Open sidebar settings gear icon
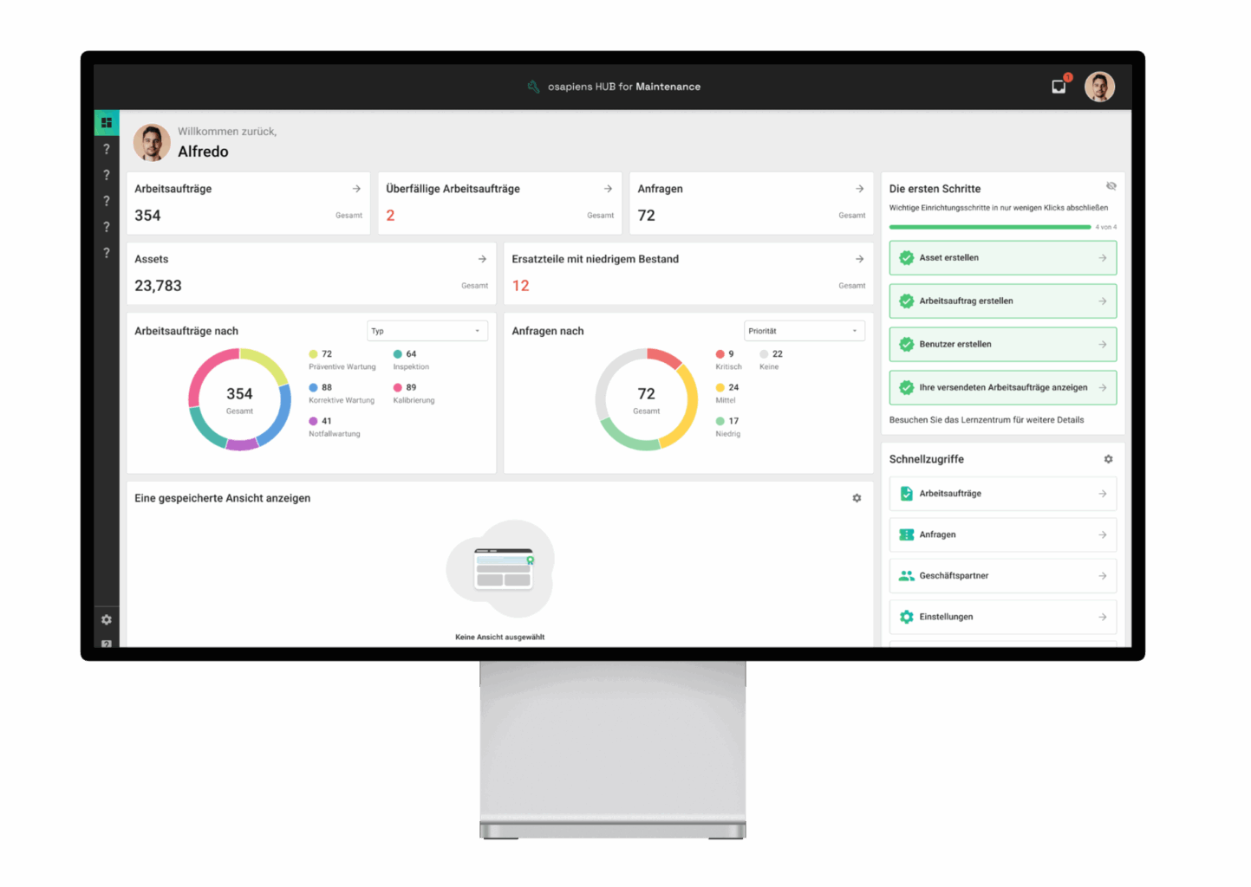This screenshot has width=1251, height=887. coord(107,619)
